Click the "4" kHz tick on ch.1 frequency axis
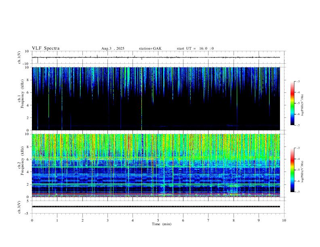Image resolution: width=320 pixels, height=247 pixels. [x=28, y=105]
